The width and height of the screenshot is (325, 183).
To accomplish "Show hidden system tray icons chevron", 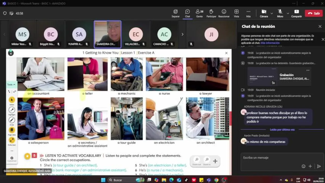I will (x=281, y=180).
